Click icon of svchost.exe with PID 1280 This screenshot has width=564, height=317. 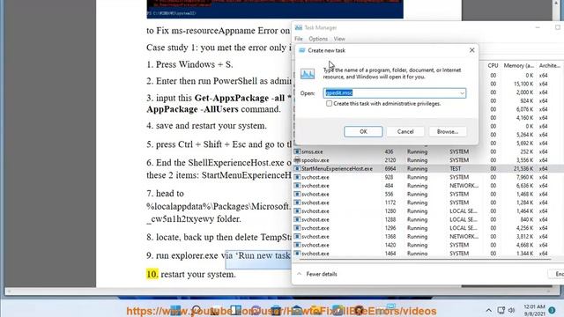click(x=297, y=211)
